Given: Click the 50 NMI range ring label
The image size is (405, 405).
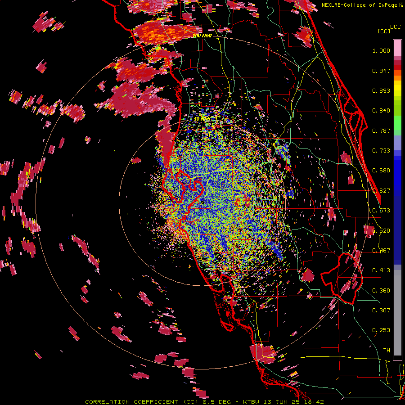Looking at the screenshot, I should pyautogui.click(x=202, y=119).
